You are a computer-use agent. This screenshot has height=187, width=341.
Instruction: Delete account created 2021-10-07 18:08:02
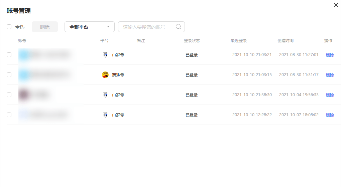pos(330,115)
